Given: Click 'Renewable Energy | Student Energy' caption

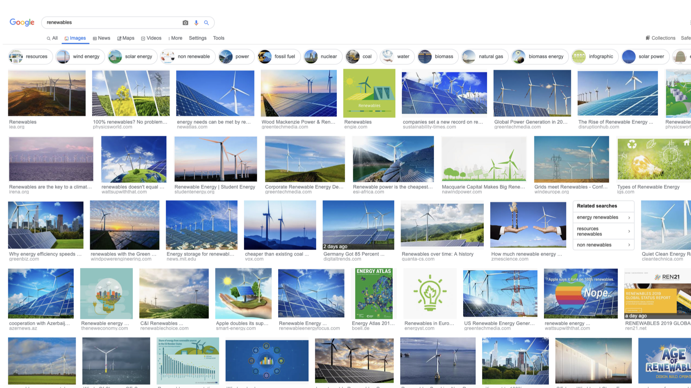Looking at the screenshot, I should click(215, 187).
